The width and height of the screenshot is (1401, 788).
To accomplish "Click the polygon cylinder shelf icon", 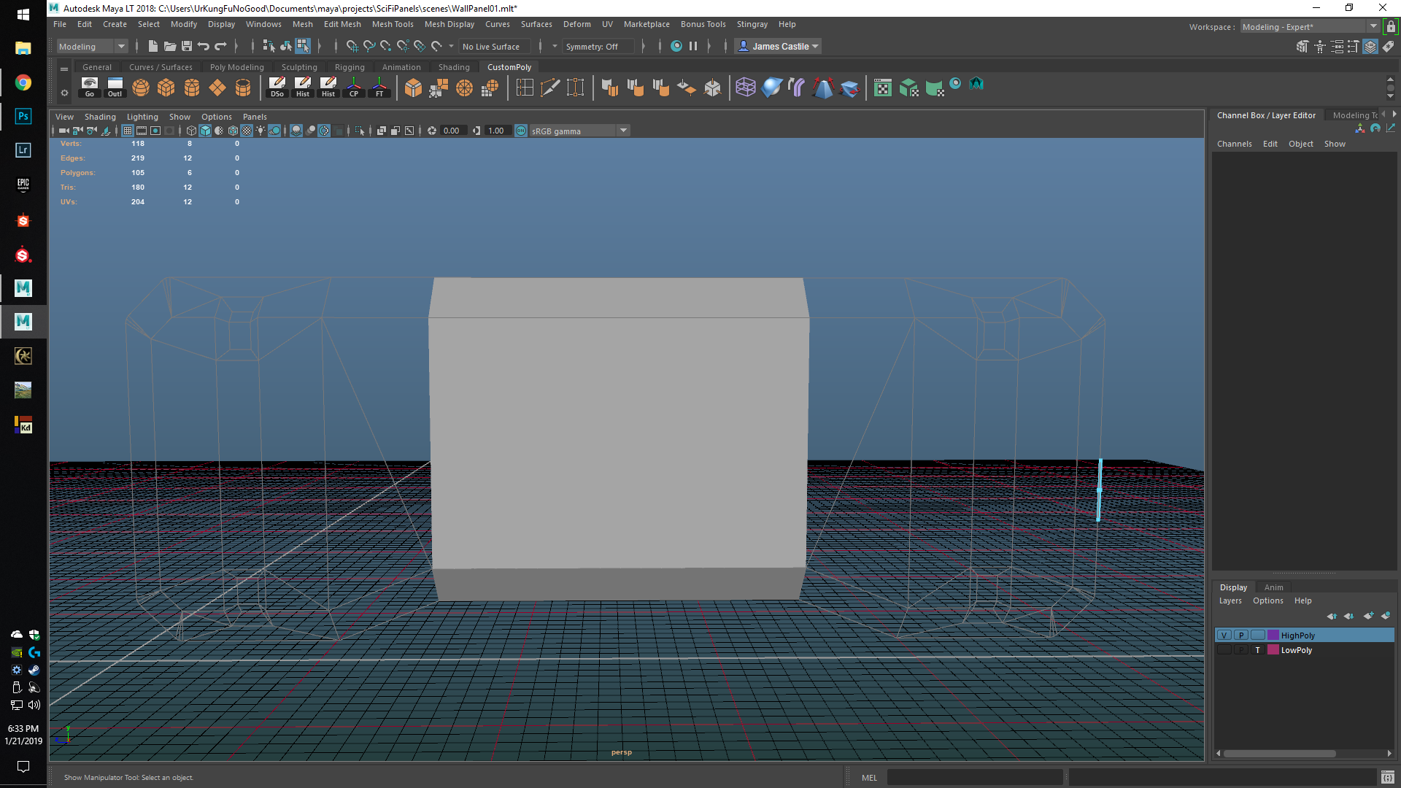I will tap(192, 88).
